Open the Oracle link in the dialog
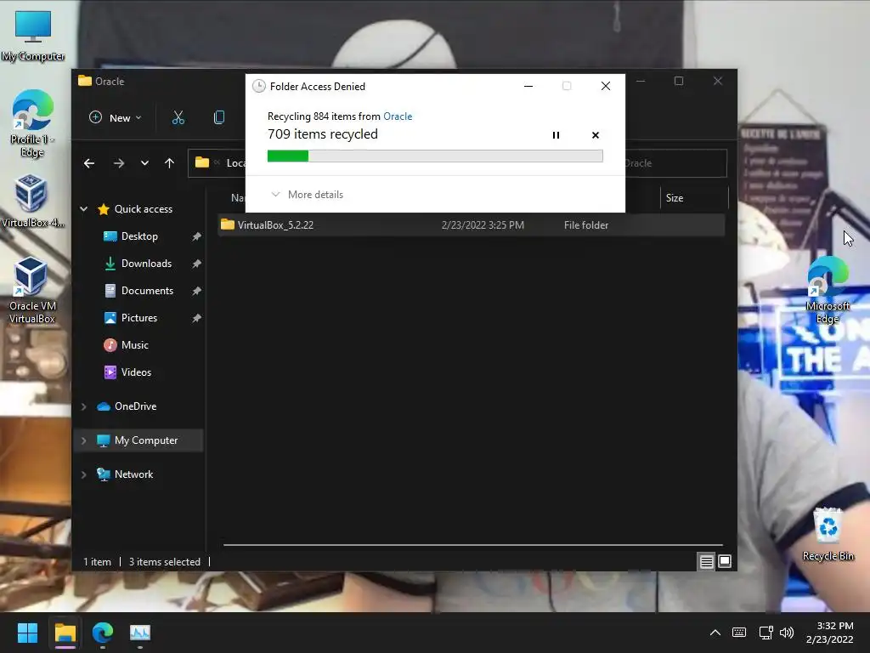870x653 pixels. coord(398,116)
